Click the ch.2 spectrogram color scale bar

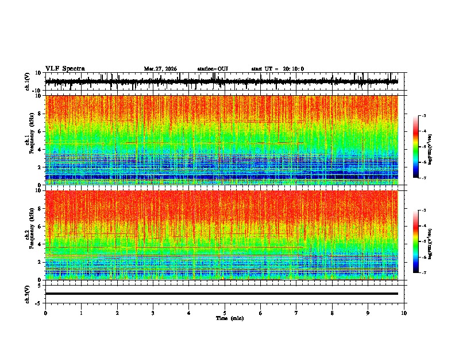pos(416,241)
